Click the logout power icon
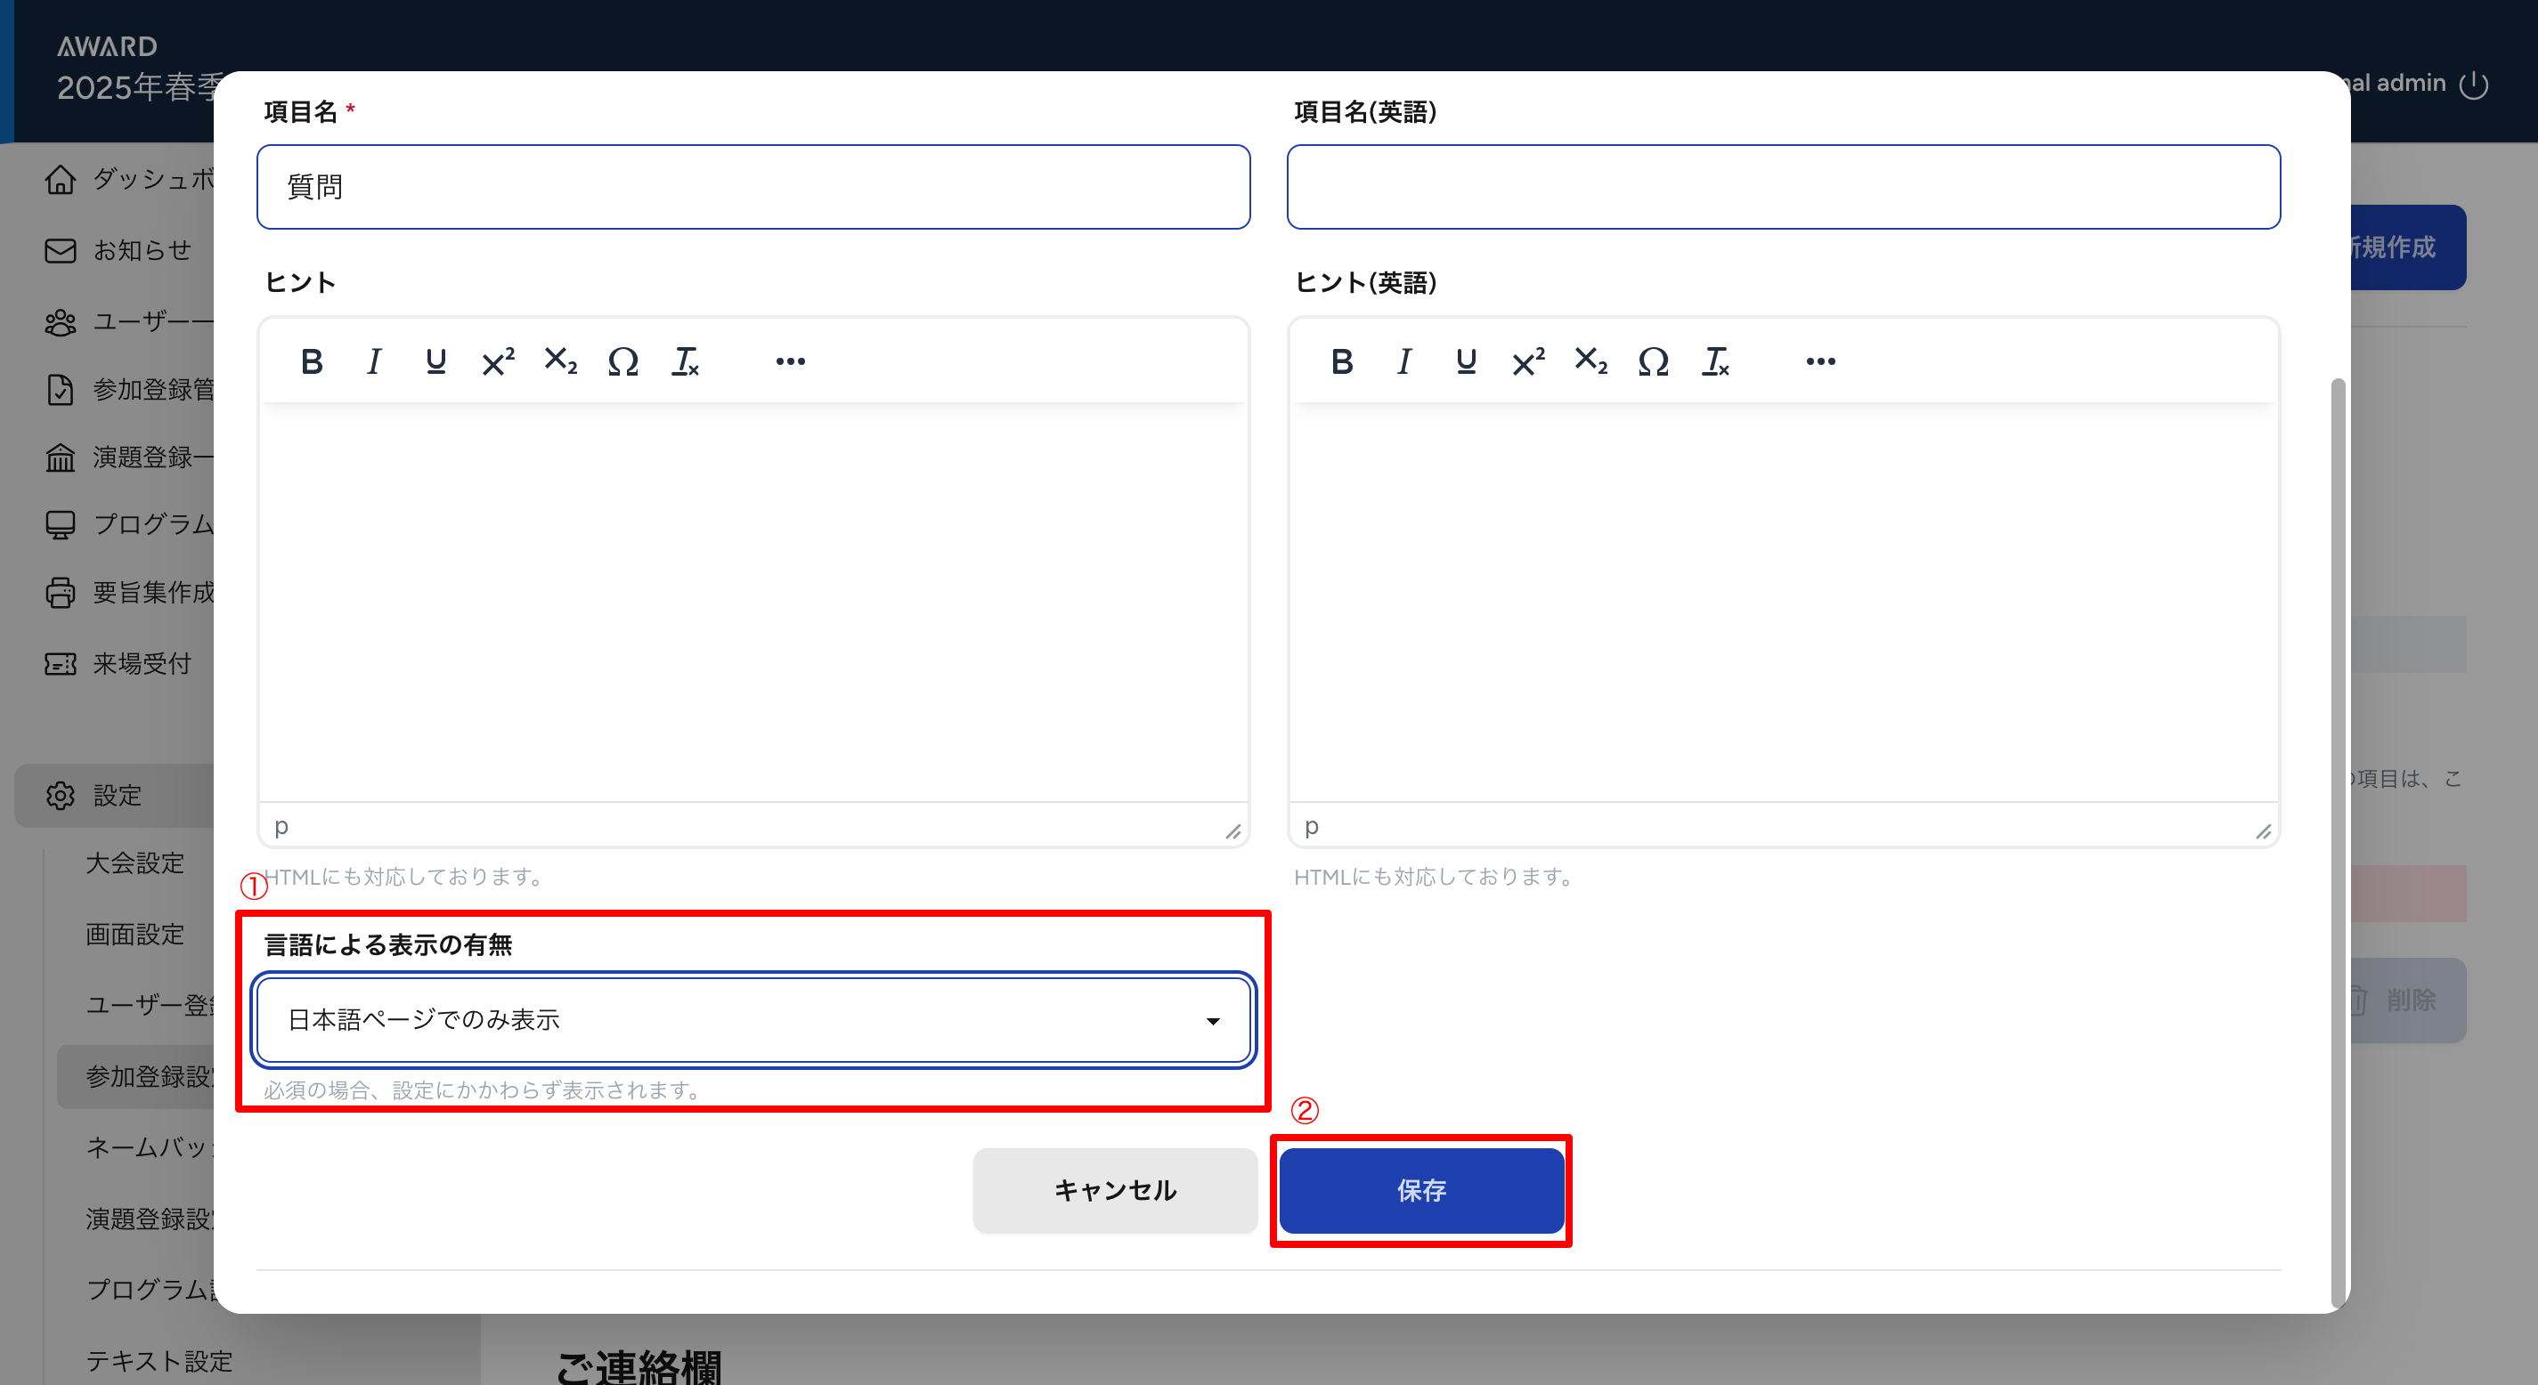Viewport: 2538px width, 1385px height. point(2474,84)
